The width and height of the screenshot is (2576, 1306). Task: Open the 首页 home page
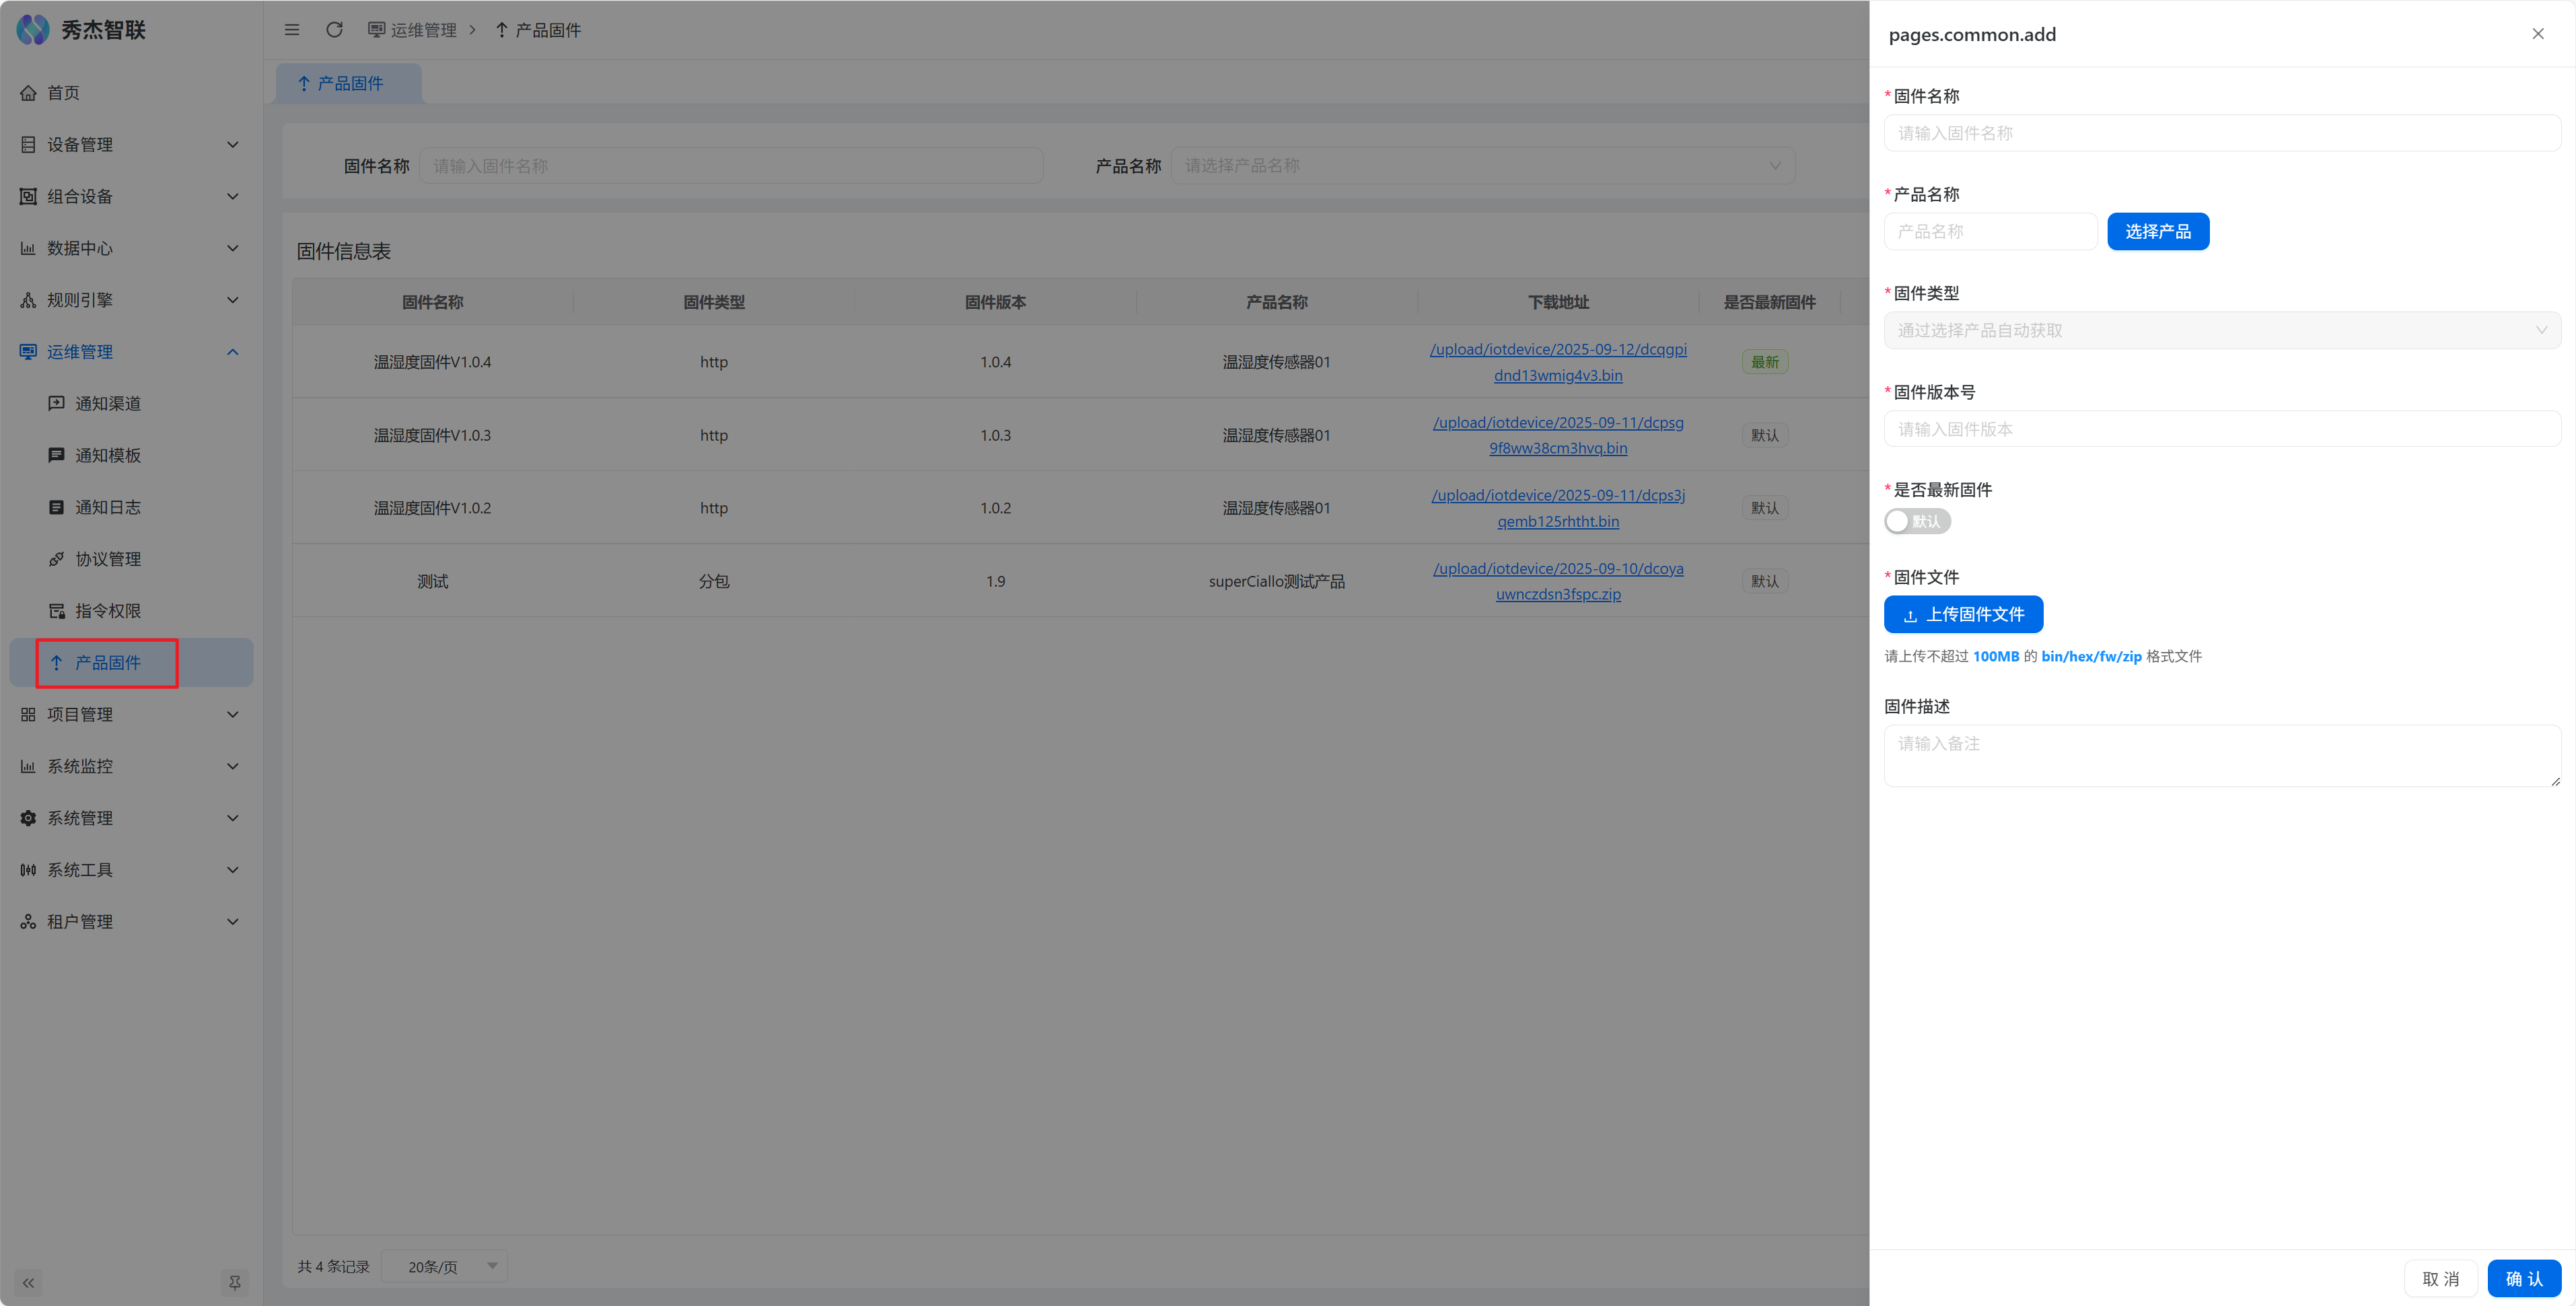coord(63,93)
